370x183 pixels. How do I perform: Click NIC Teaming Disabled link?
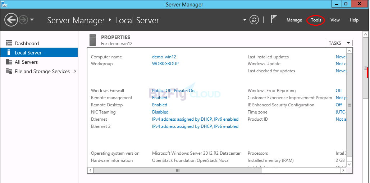click(160, 112)
